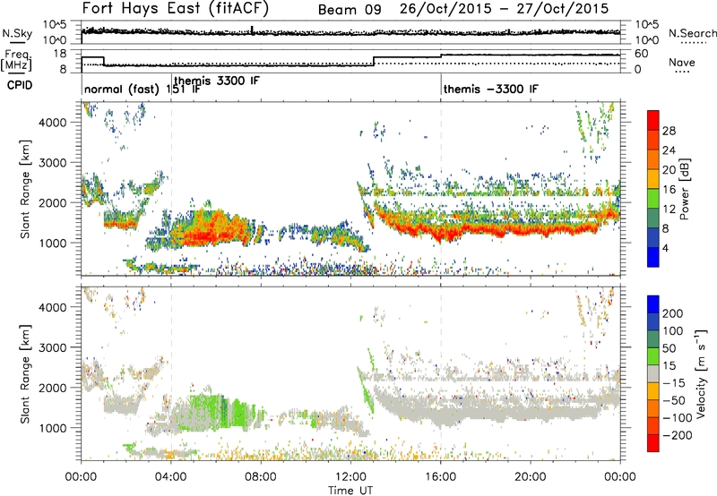Select the 'normal (fast)' CPID annotation
The image size is (717, 496).
[x=122, y=89]
